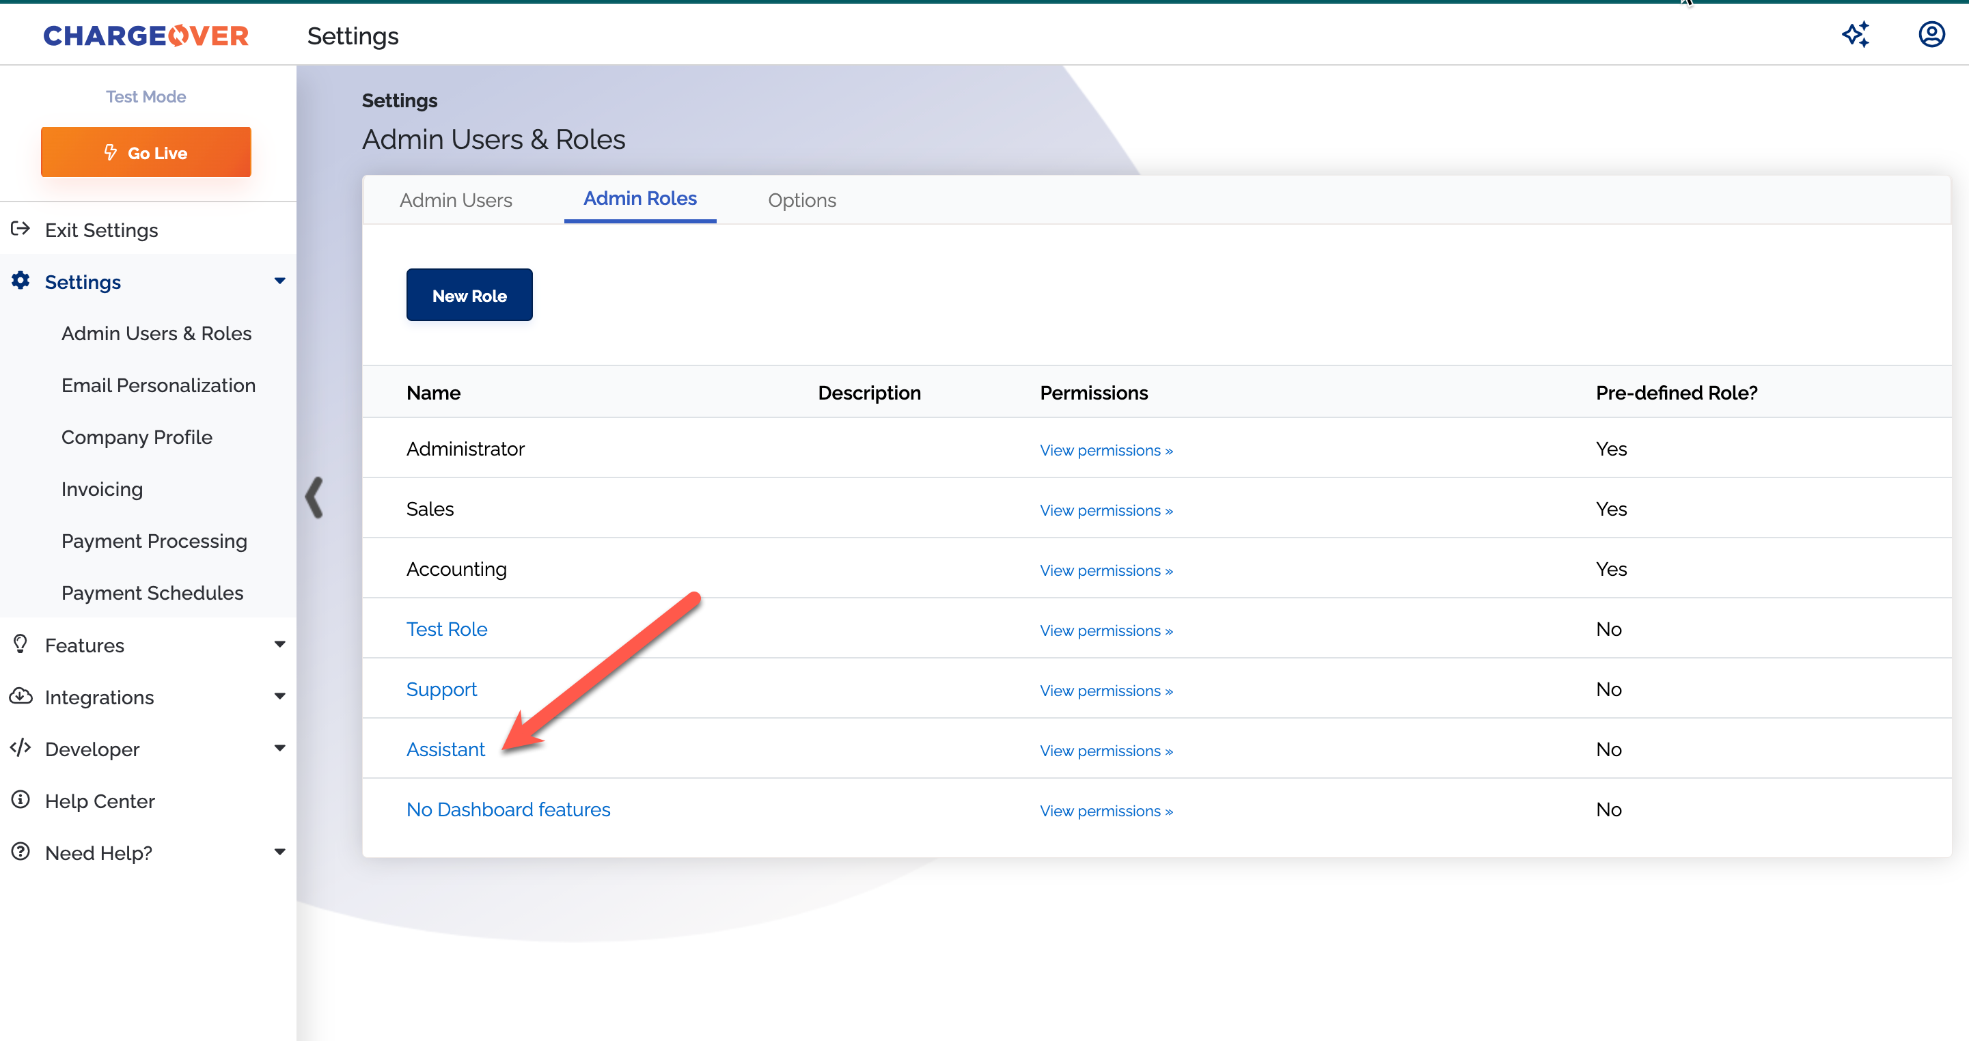The width and height of the screenshot is (1969, 1041).
Task: Click the Administrator name cell
Action: pos(465,449)
